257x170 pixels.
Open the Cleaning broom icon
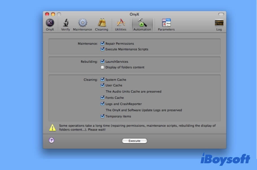click(x=101, y=23)
